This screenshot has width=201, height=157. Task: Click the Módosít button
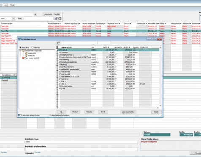point(75,112)
